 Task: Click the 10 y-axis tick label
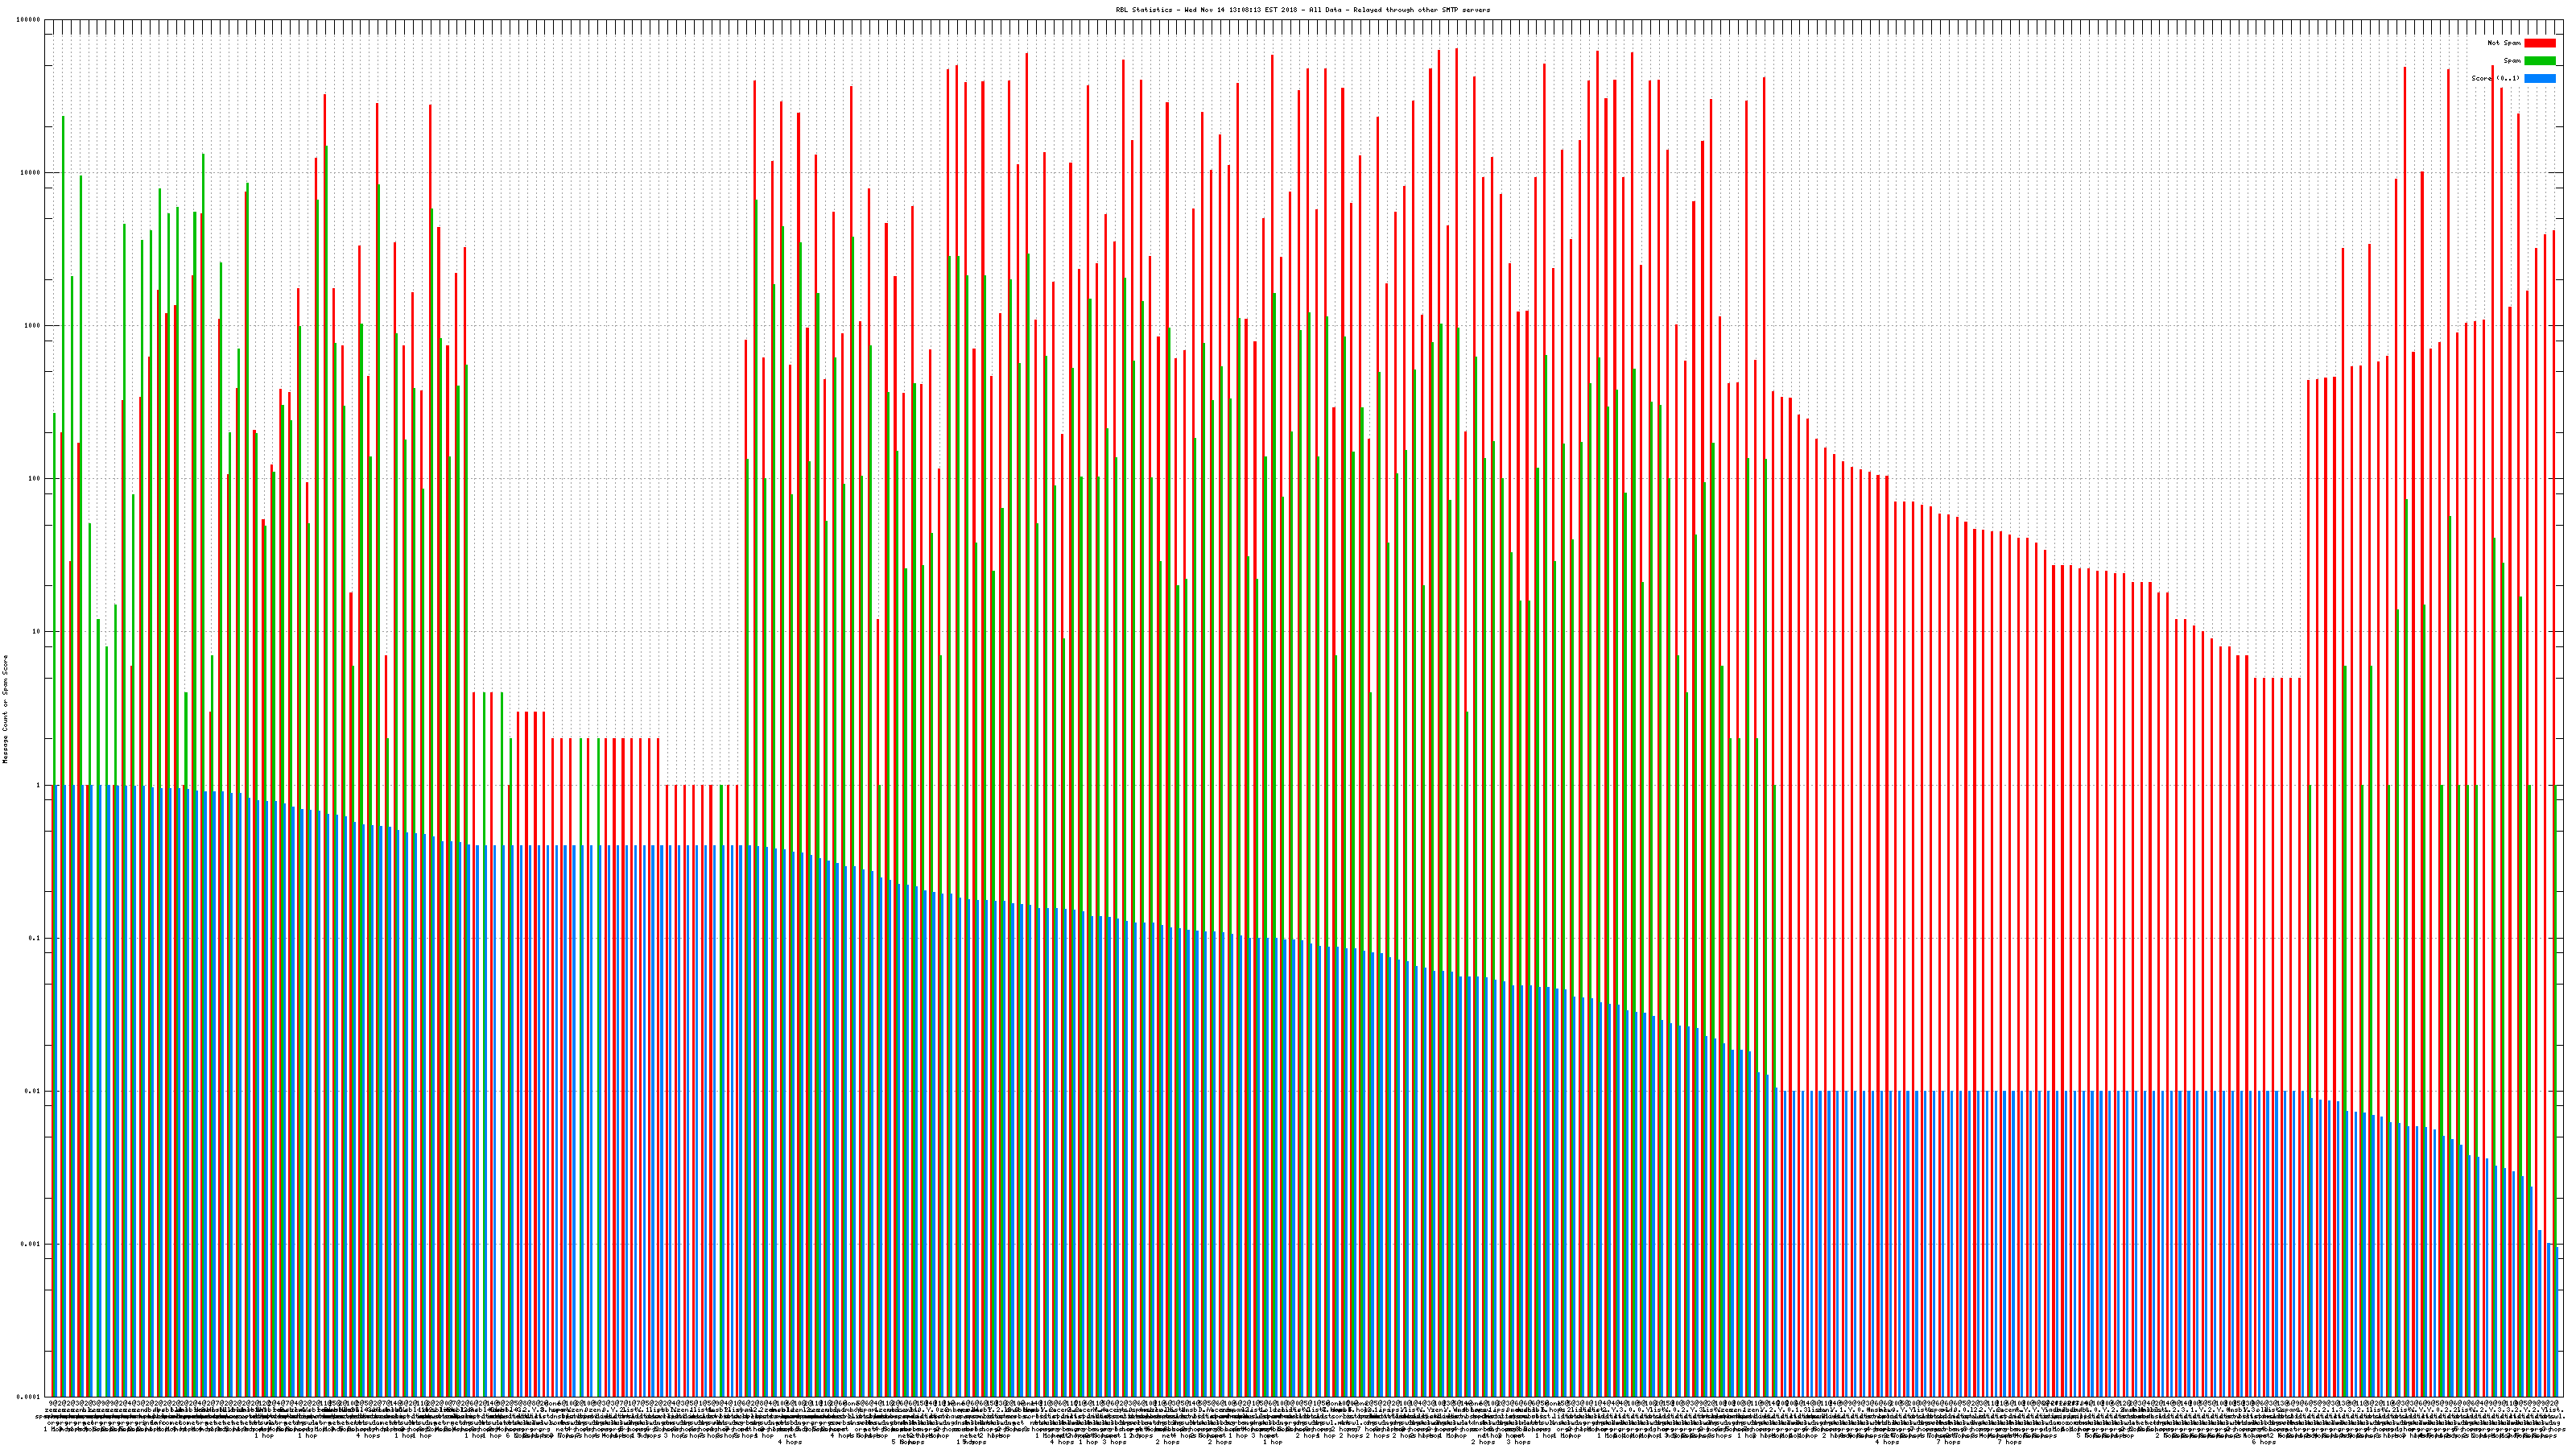point(37,632)
